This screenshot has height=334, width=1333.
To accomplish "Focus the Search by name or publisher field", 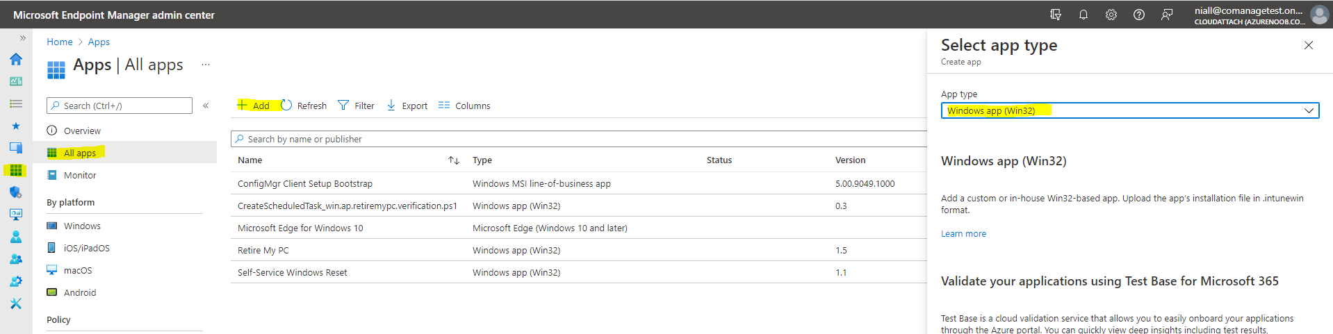I will (578, 139).
